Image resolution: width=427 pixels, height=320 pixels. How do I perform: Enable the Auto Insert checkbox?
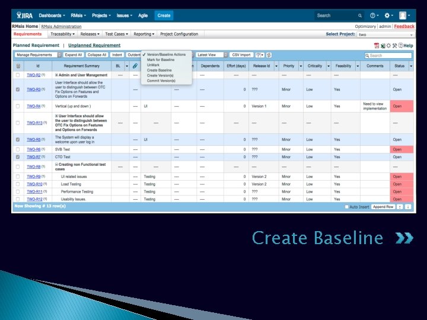(x=347, y=207)
